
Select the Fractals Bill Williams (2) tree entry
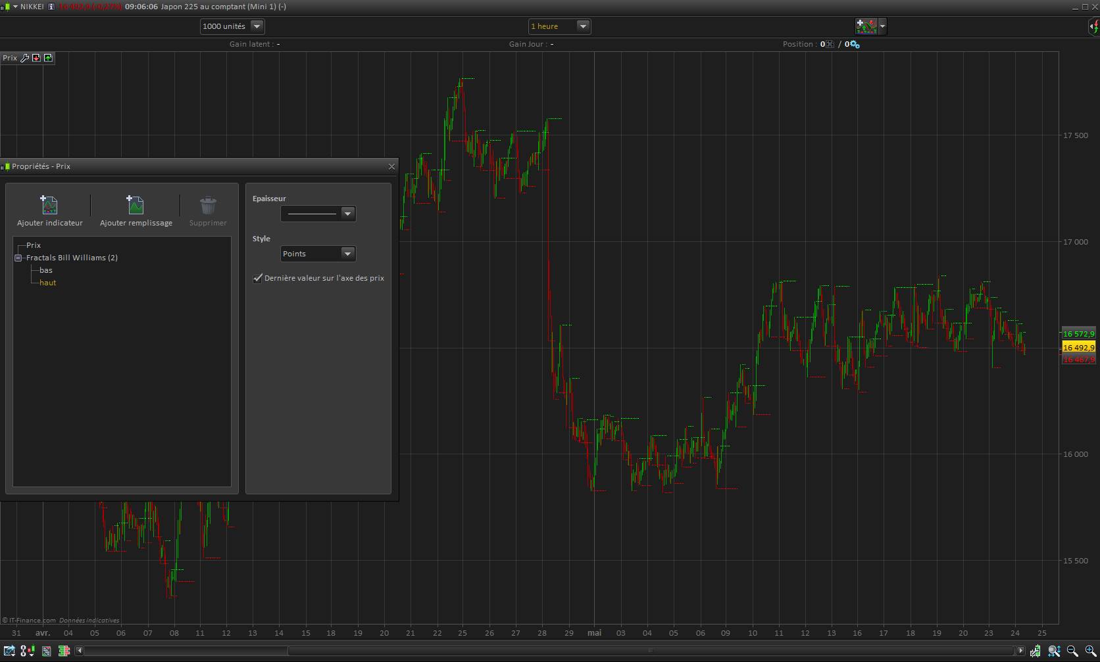[x=72, y=258]
